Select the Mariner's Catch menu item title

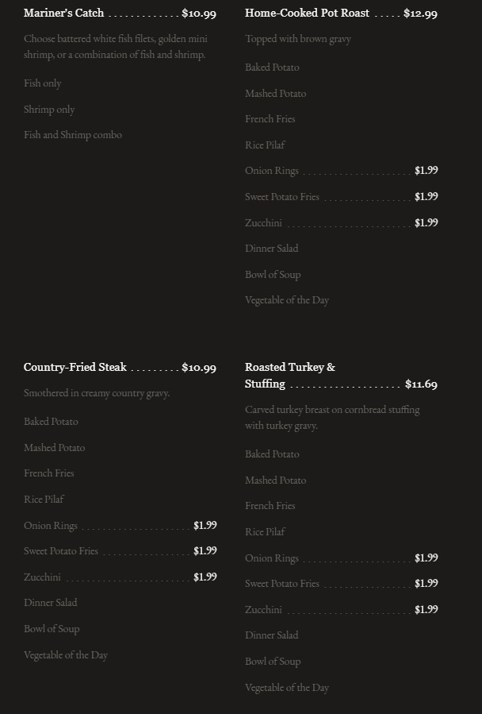[x=64, y=14]
